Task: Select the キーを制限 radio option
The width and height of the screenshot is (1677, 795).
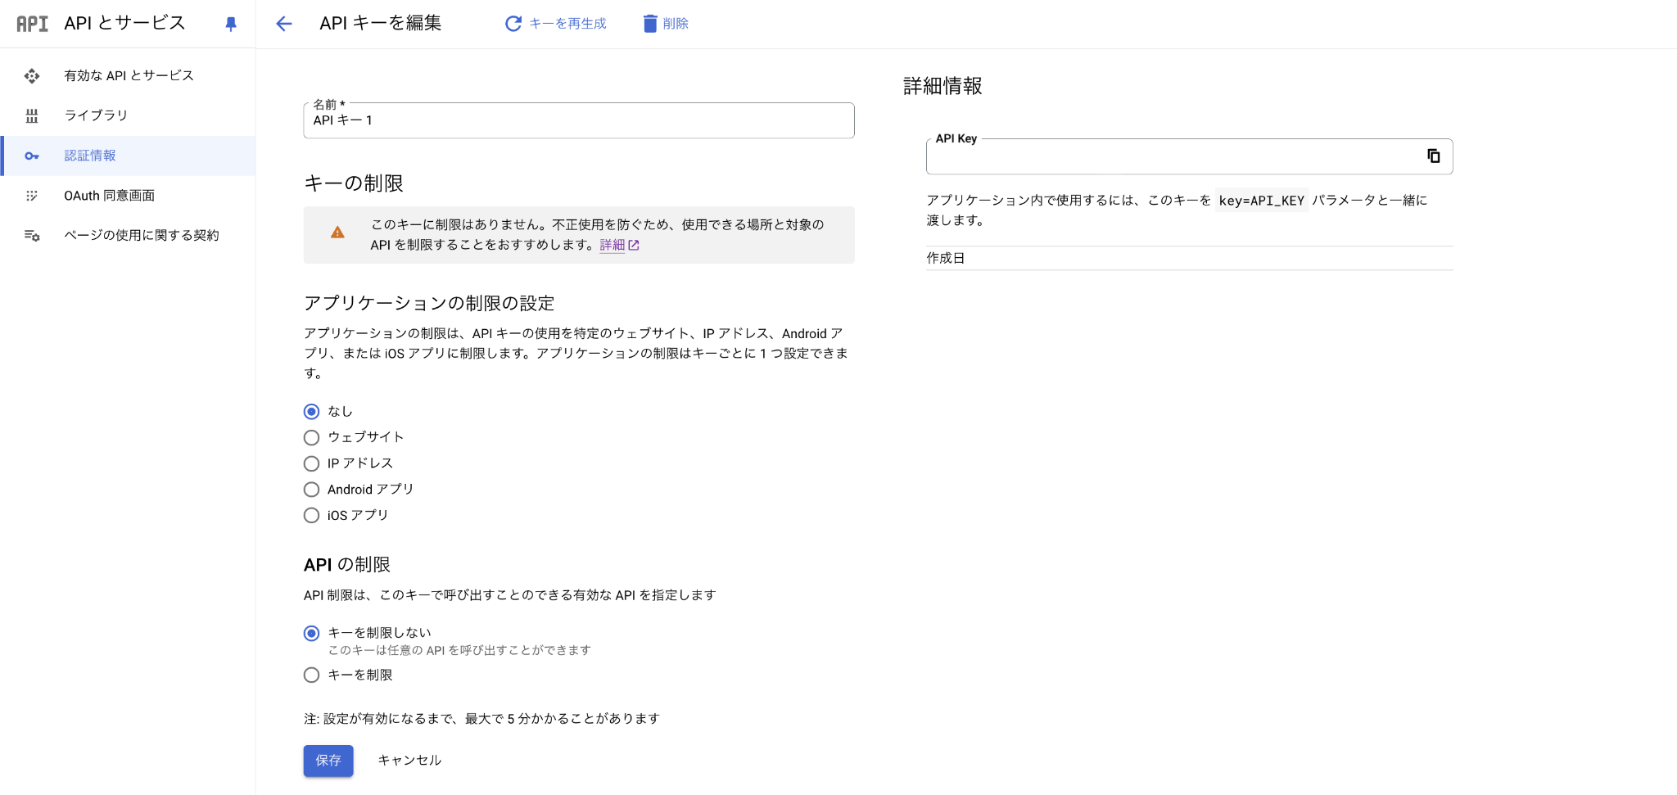Action: click(x=311, y=675)
